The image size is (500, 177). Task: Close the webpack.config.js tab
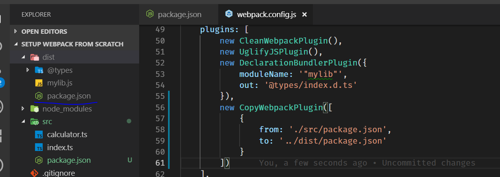[x=304, y=15]
